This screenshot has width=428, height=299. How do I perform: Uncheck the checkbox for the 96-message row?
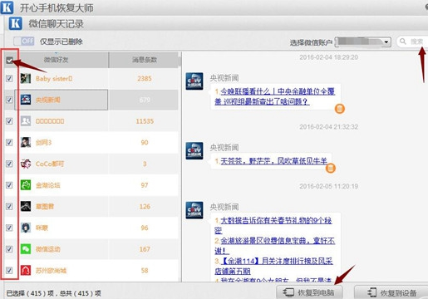[x=9, y=228]
